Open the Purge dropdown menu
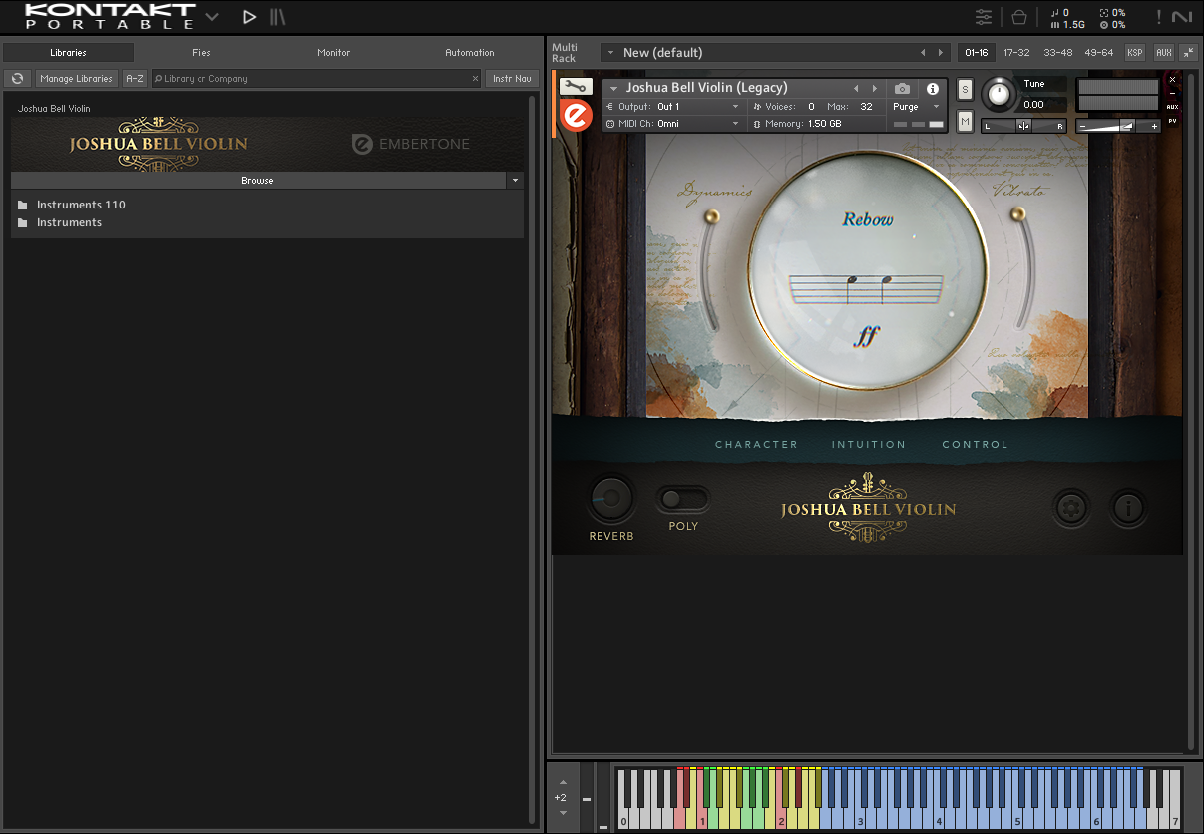 [x=916, y=107]
